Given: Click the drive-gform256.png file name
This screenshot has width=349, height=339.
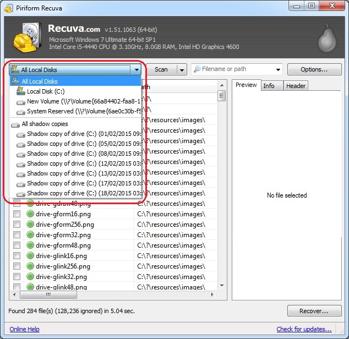Looking at the screenshot, I should [x=65, y=225].
